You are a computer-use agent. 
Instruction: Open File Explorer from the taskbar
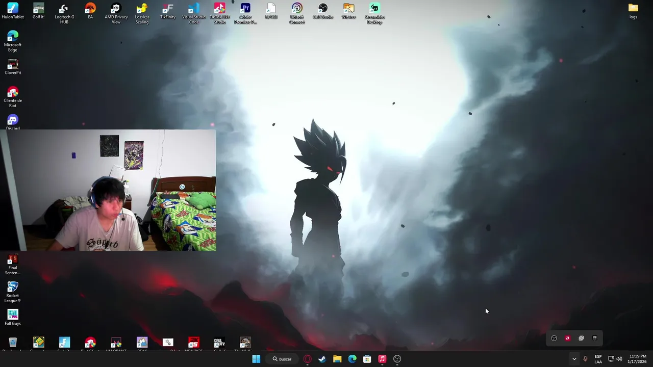(337, 359)
